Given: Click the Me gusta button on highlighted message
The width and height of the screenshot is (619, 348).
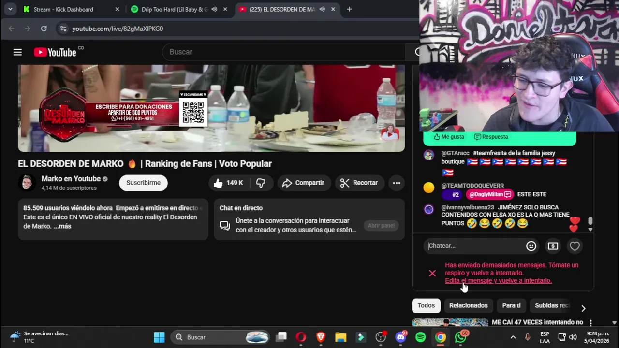Looking at the screenshot, I should [x=449, y=137].
